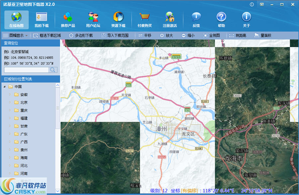
Task: Expand the 重庆 tree node
Action: (10, 110)
